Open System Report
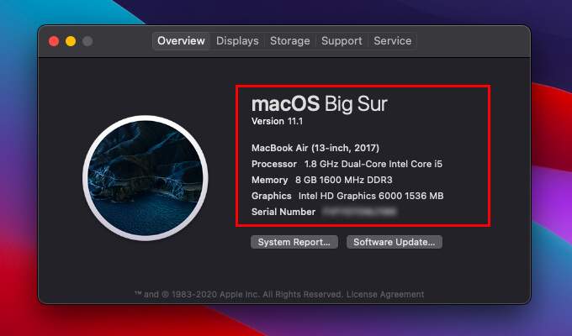Viewport: 572px width, 336px height. coord(294,242)
